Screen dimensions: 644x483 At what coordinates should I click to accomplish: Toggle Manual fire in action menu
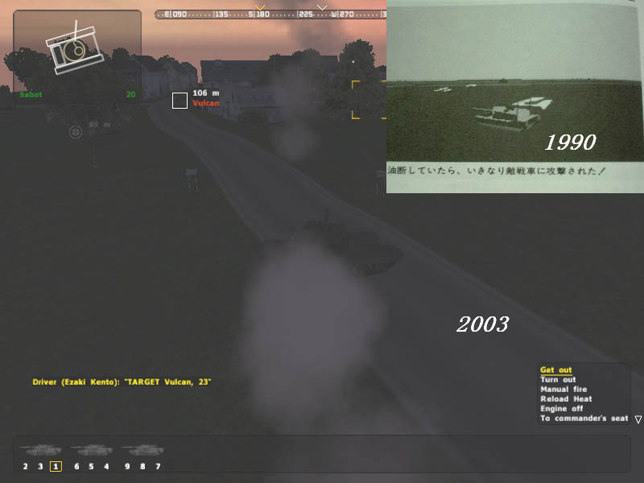pyautogui.click(x=563, y=390)
